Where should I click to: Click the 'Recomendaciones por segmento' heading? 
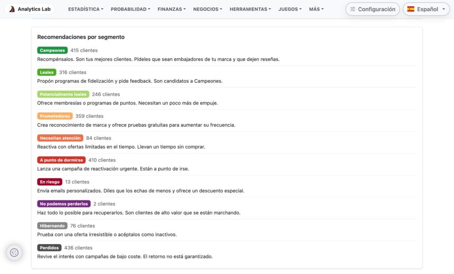coord(81,37)
